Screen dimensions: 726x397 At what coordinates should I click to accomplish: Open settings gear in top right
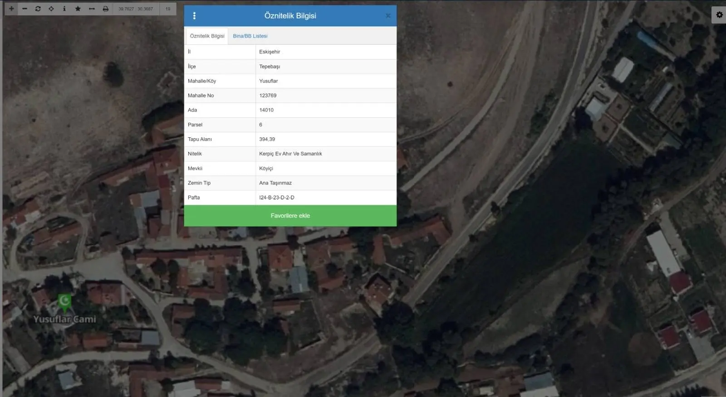click(x=719, y=15)
